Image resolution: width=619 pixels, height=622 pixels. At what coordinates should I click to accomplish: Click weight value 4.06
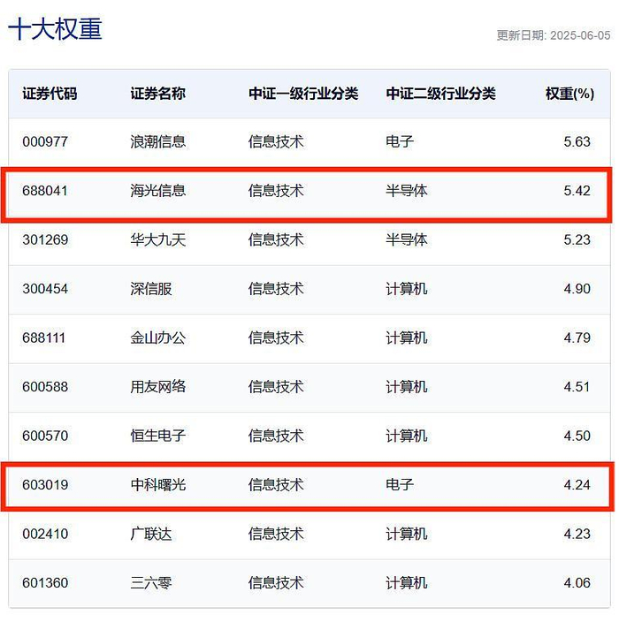[577, 583]
